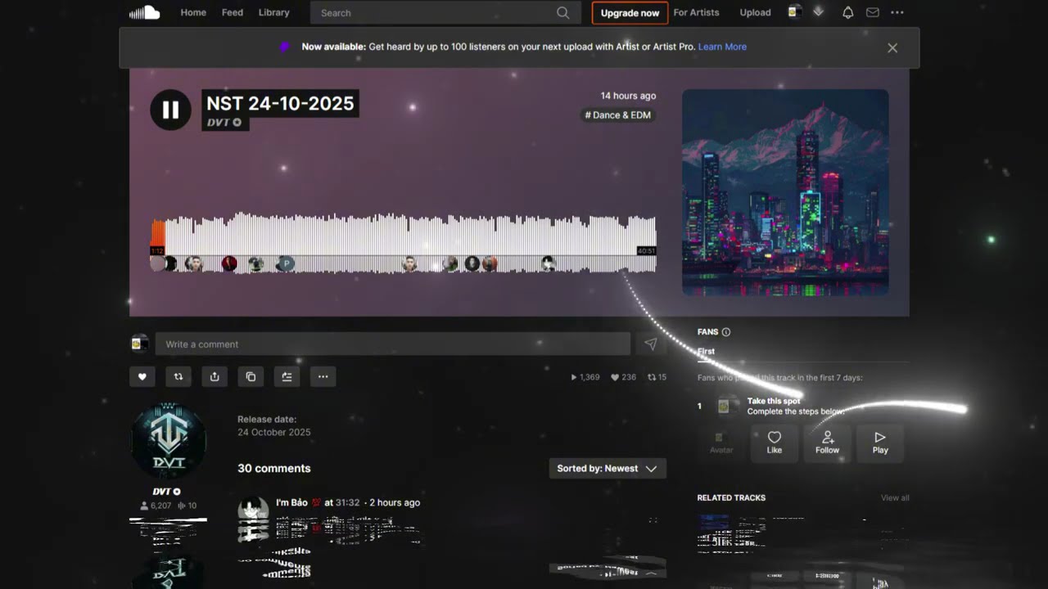Repost the track
The image size is (1048, 589).
178,376
